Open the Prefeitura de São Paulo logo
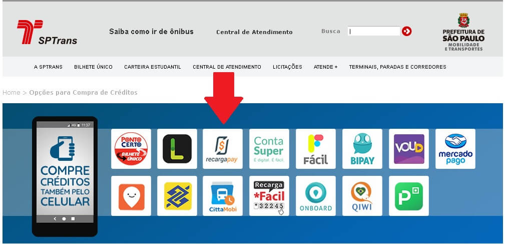This screenshot has height=244, width=506. tap(463, 32)
